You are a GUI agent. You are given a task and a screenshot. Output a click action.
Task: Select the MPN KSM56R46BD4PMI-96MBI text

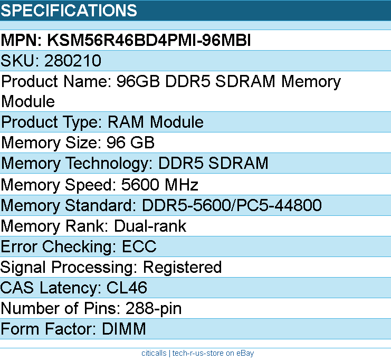point(126,41)
